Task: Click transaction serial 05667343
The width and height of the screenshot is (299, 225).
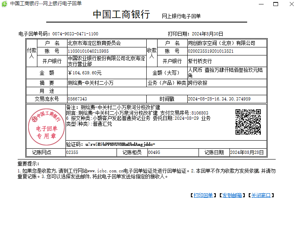Action: (x=77, y=99)
